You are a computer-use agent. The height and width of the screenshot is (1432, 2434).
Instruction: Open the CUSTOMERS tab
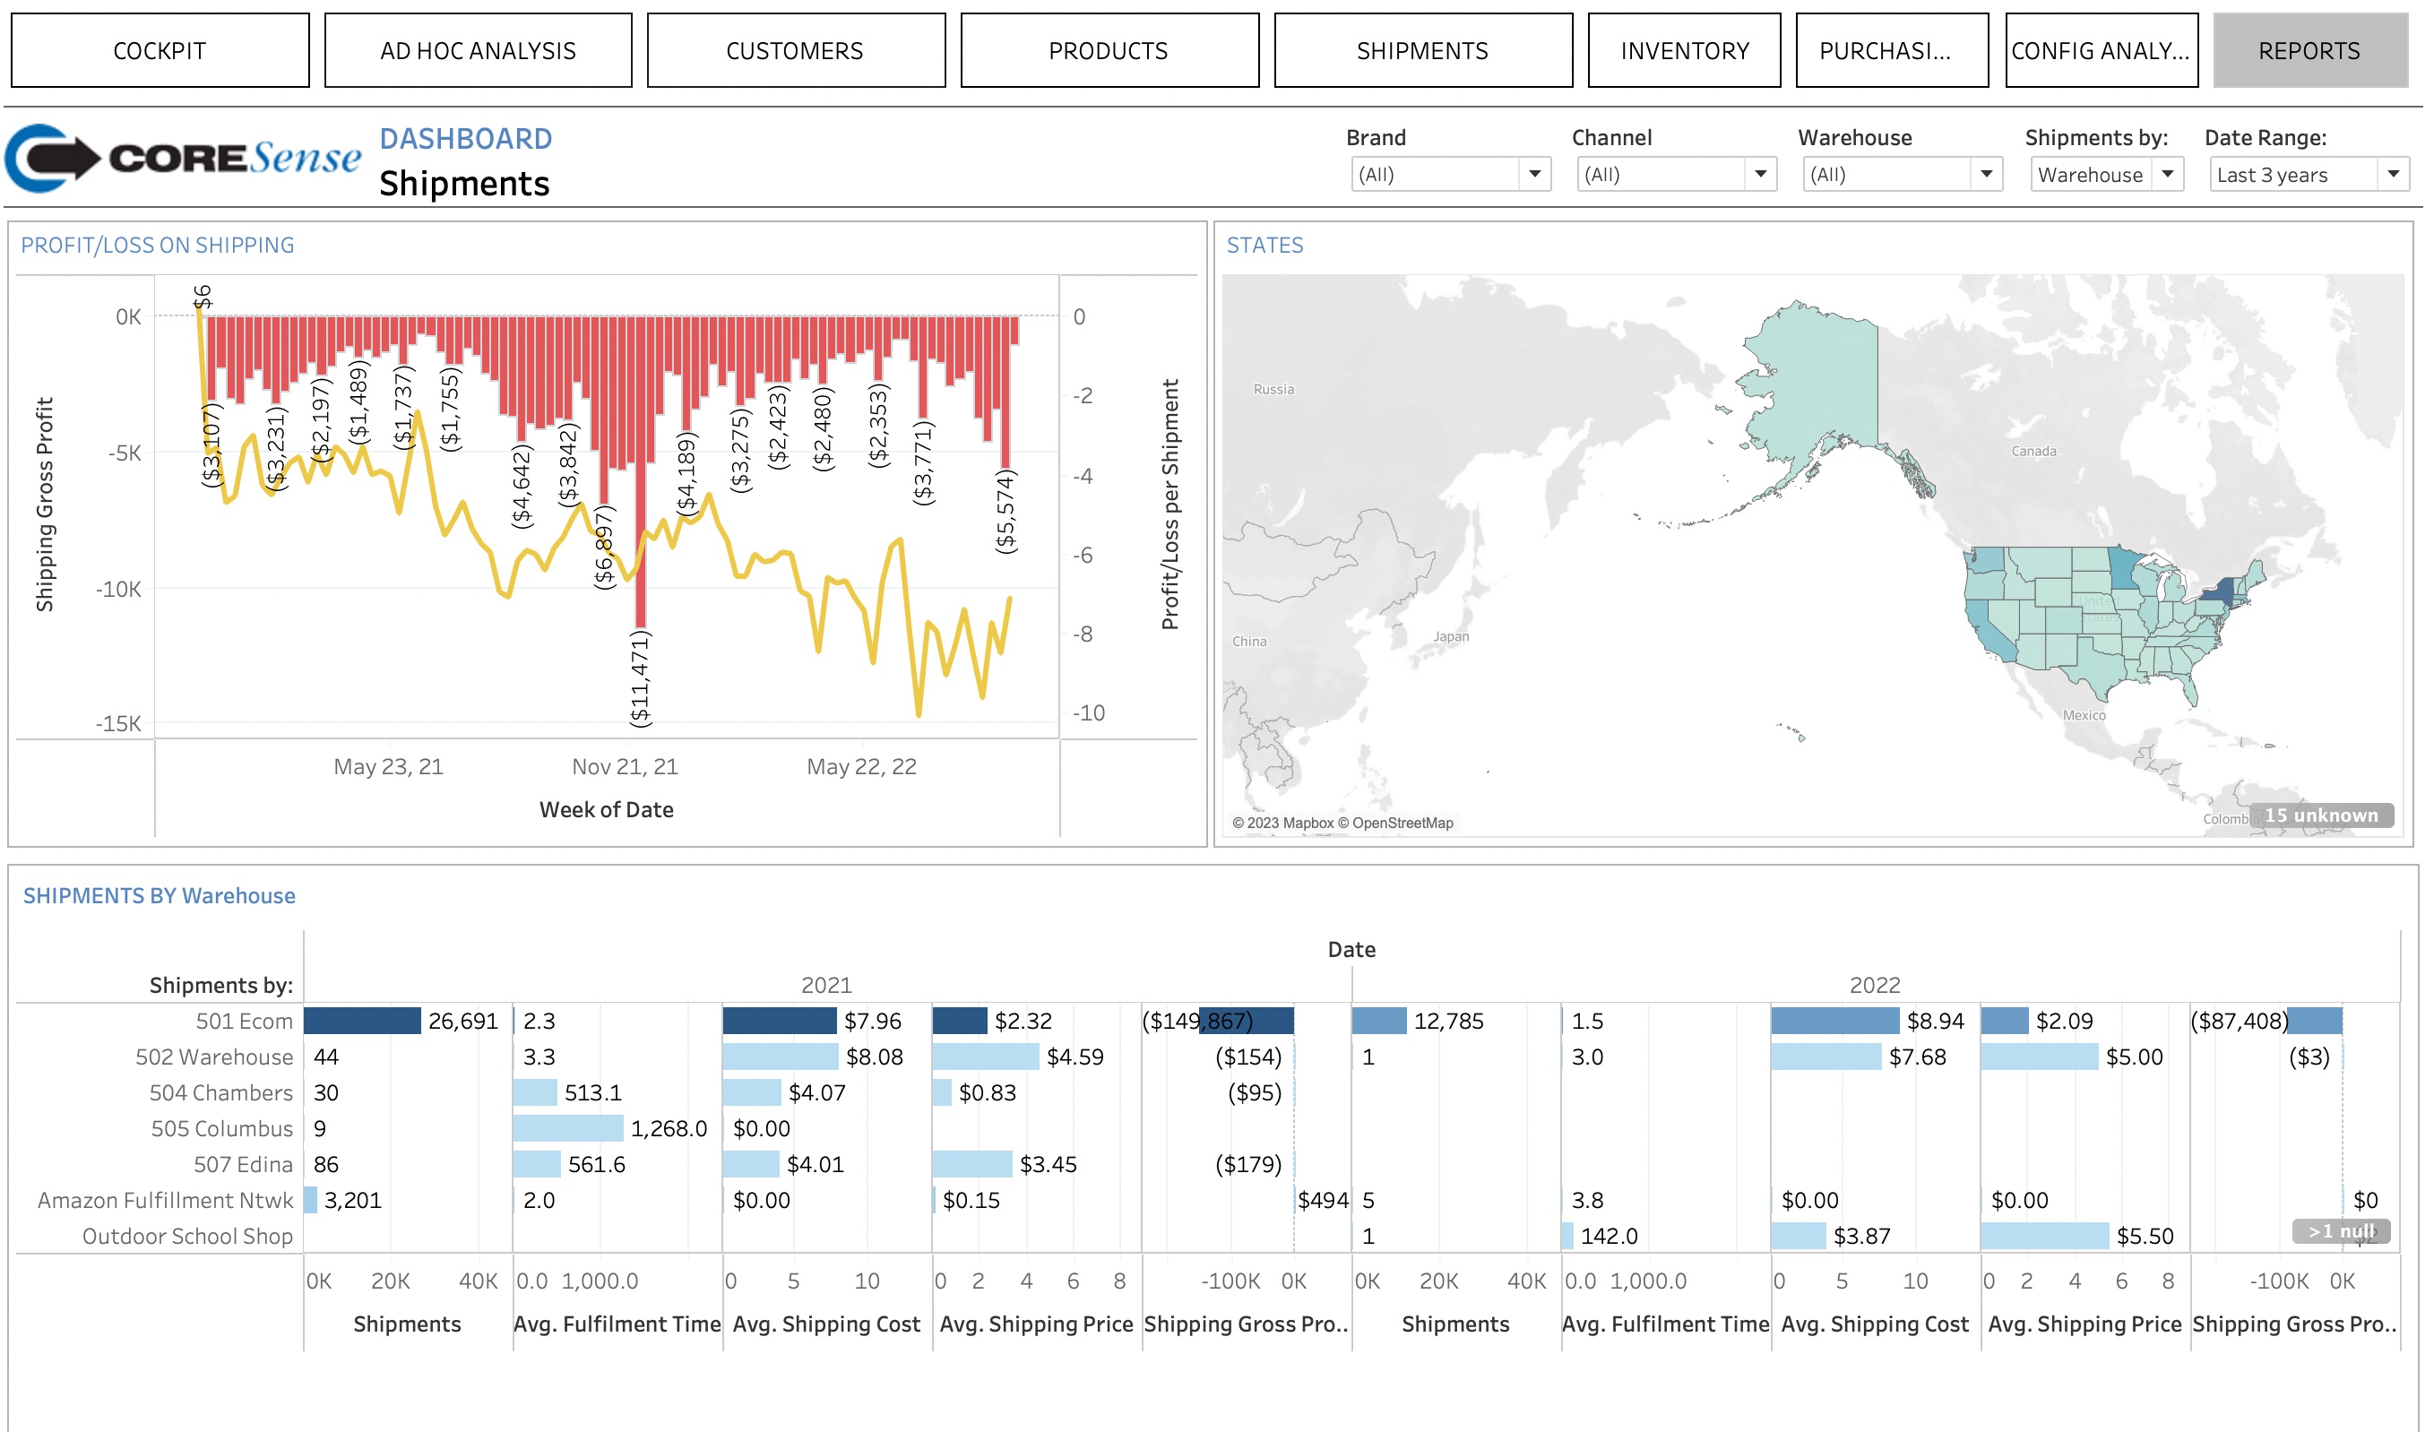click(x=794, y=50)
